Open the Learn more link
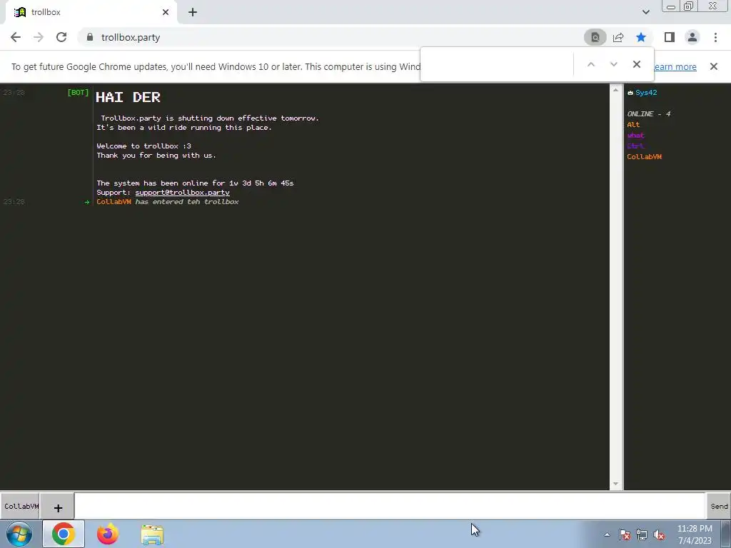Screen dimensions: 731x548 pyautogui.click(x=675, y=66)
